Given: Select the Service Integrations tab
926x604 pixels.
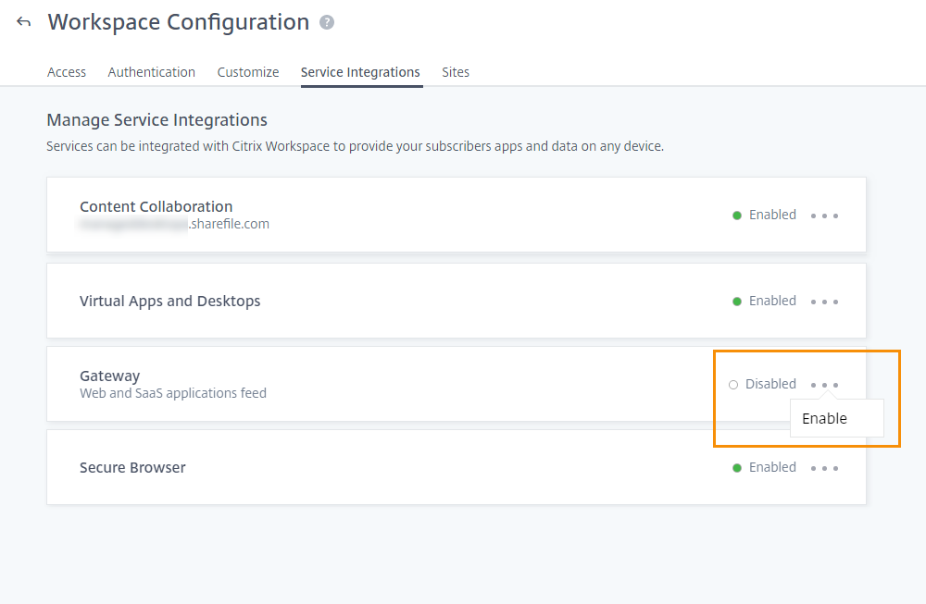Looking at the screenshot, I should click(x=360, y=72).
